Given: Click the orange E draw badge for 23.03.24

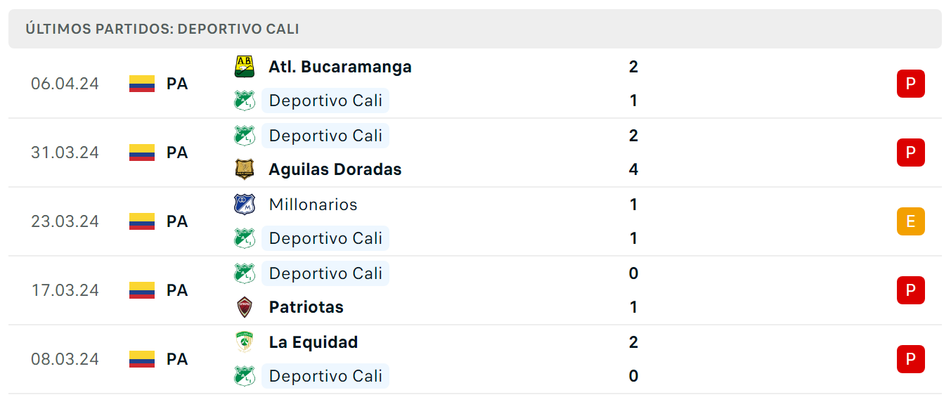Looking at the screenshot, I should [910, 221].
